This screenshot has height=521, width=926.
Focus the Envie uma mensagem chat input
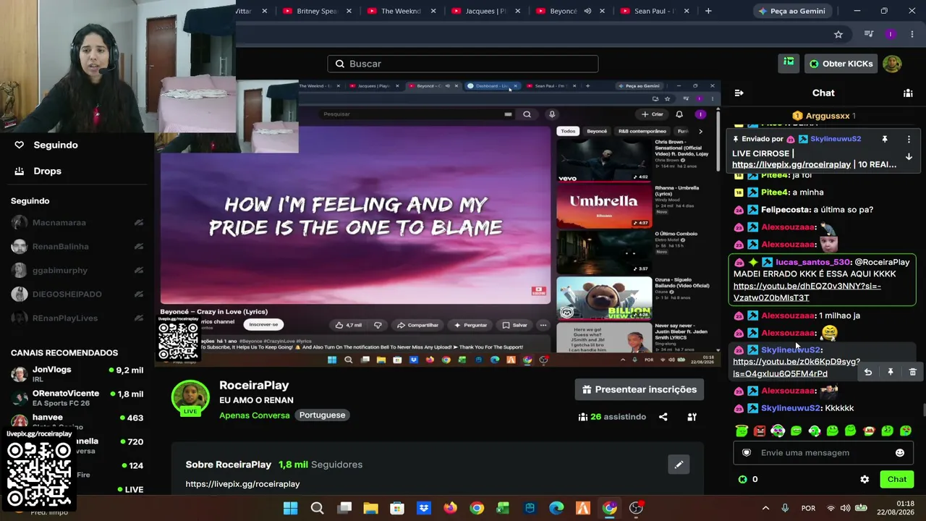823,453
